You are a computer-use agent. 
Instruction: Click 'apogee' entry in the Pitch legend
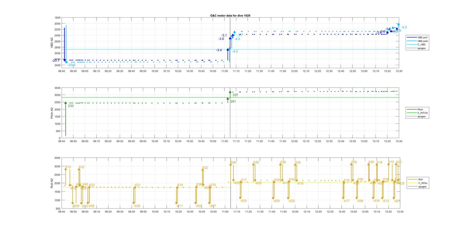[417, 116]
